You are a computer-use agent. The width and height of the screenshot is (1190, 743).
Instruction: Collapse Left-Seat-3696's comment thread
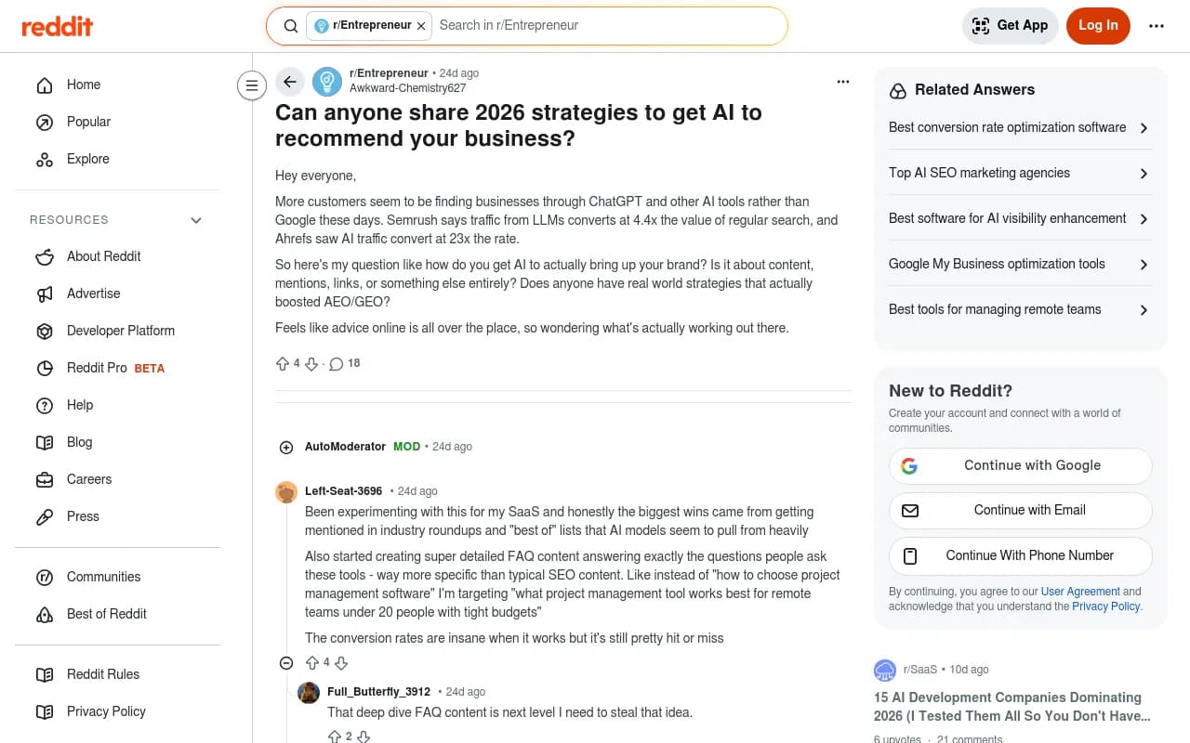tap(286, 663)
